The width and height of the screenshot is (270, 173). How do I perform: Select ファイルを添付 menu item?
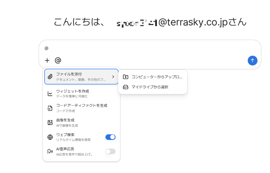click(81, 77)
